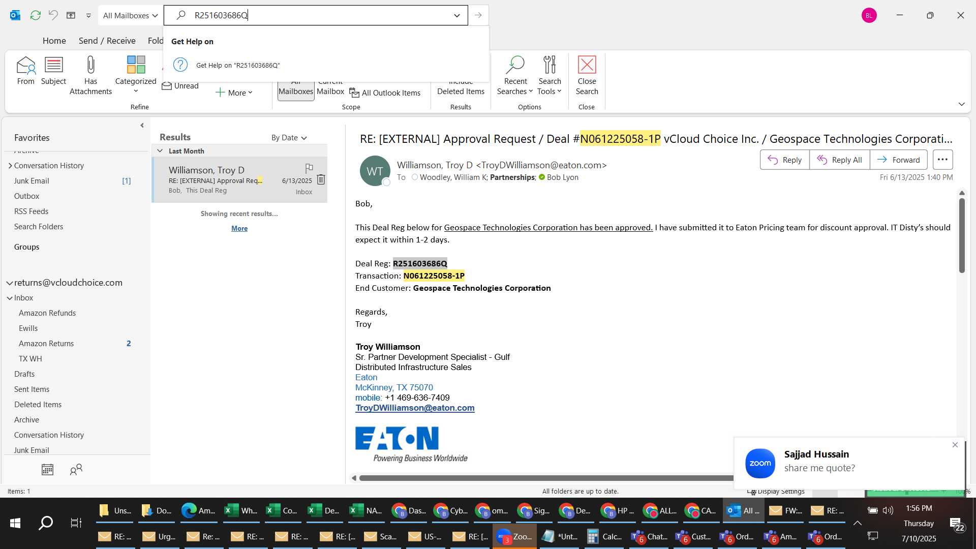The height and width of the screenshot is (549, 976).
Task: Click the WT sender avatar
Action: [x=375, y=171]
